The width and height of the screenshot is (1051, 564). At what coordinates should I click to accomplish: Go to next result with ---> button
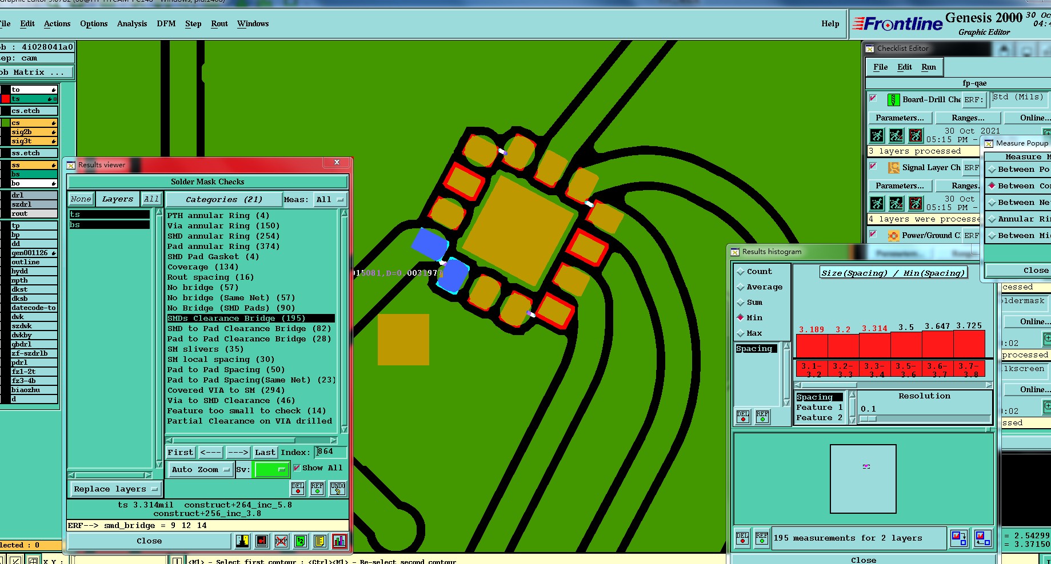(x=238, y=453)
